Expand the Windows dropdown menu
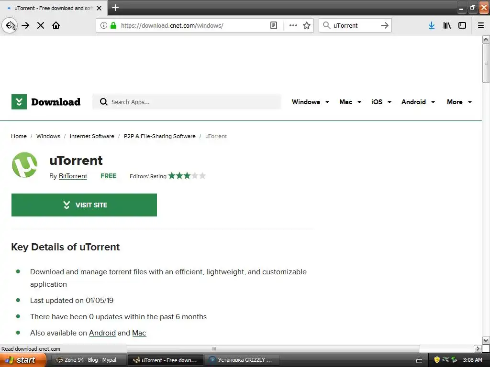Screen dimensions: 490x367 coord(310,102)
